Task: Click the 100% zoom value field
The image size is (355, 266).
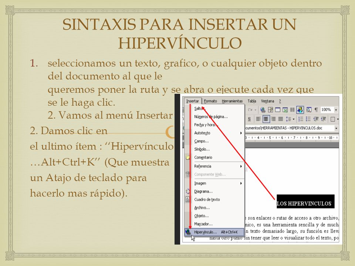Action: pyautogui.click(x=327, y=110)
